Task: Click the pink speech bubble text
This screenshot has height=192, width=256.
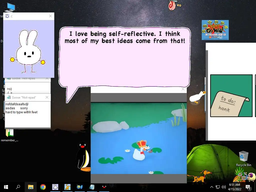Action: (125, 37)
